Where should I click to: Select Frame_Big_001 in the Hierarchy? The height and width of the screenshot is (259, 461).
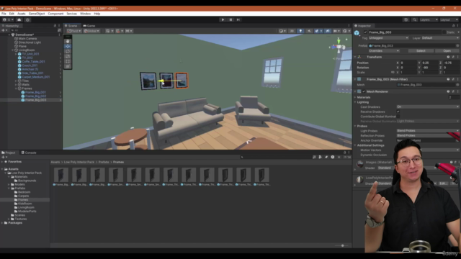(35, 92)
